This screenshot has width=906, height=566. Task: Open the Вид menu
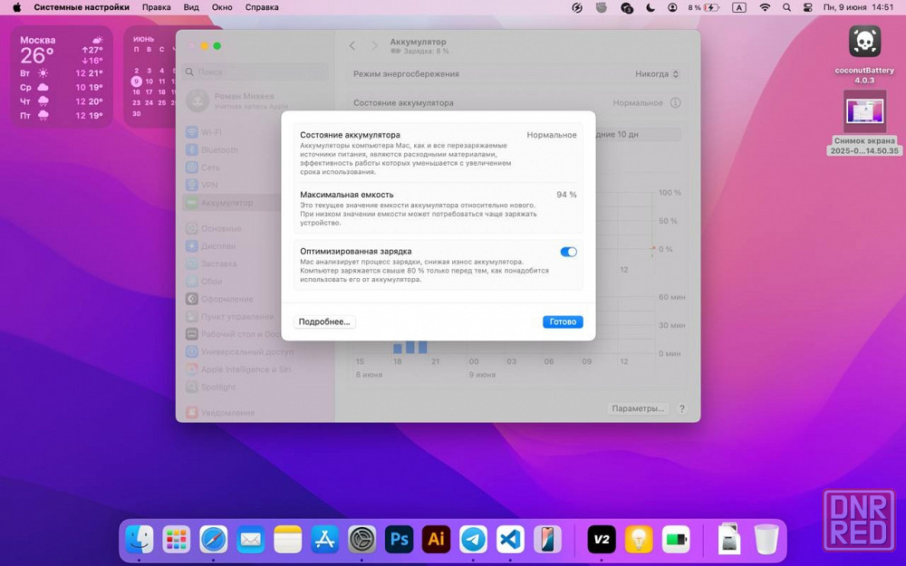[x=191, y=7]
